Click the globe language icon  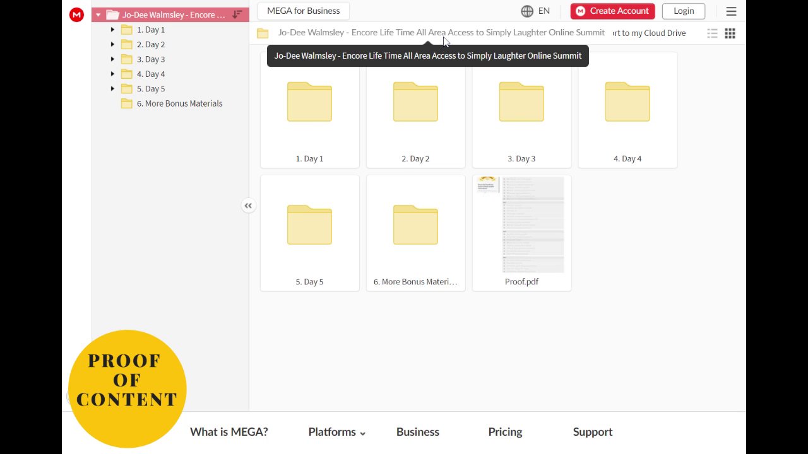527,11
